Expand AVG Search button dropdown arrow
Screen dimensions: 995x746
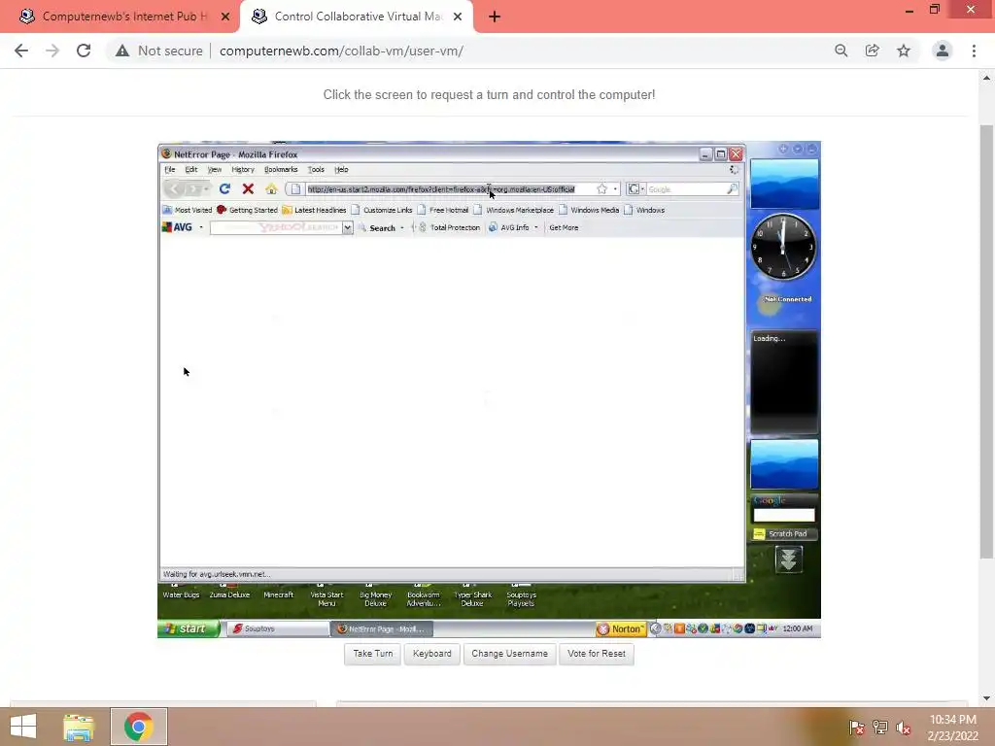pyautogui.click(x=401, y=227)
